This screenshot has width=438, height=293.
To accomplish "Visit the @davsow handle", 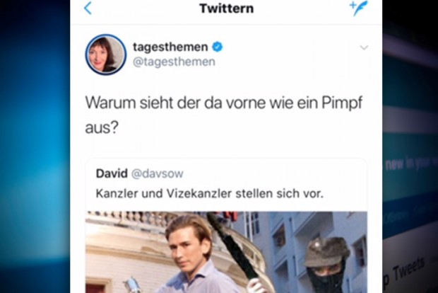I will click(158, 174).
